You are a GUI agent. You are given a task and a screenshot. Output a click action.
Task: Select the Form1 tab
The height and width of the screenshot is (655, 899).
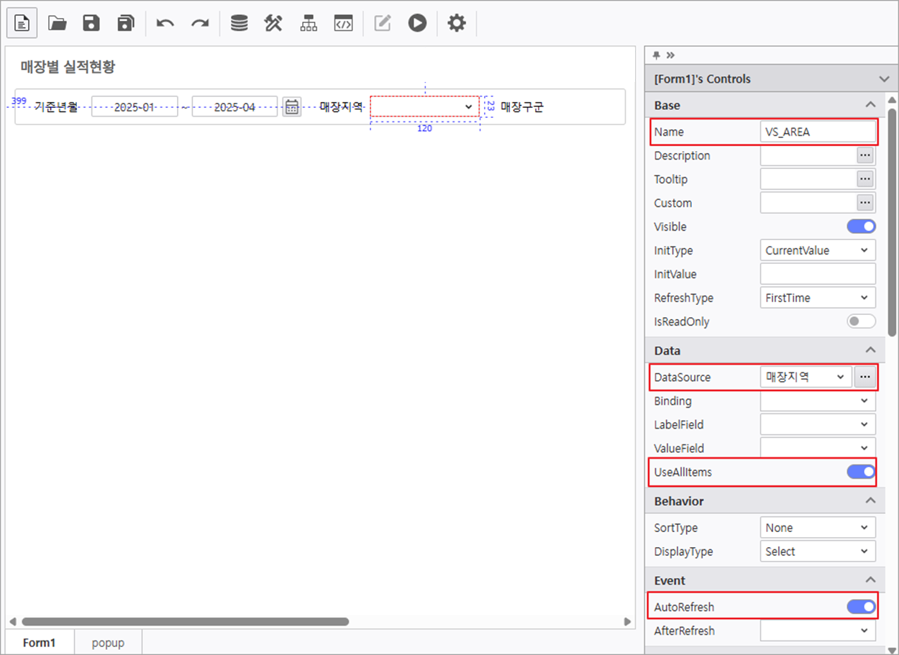(39, 642)
